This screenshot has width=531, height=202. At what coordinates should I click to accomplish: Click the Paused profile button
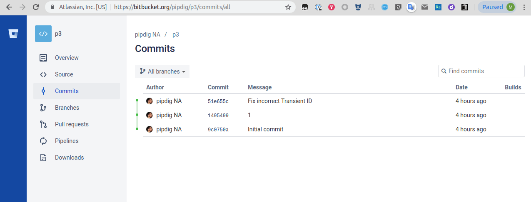498,7
